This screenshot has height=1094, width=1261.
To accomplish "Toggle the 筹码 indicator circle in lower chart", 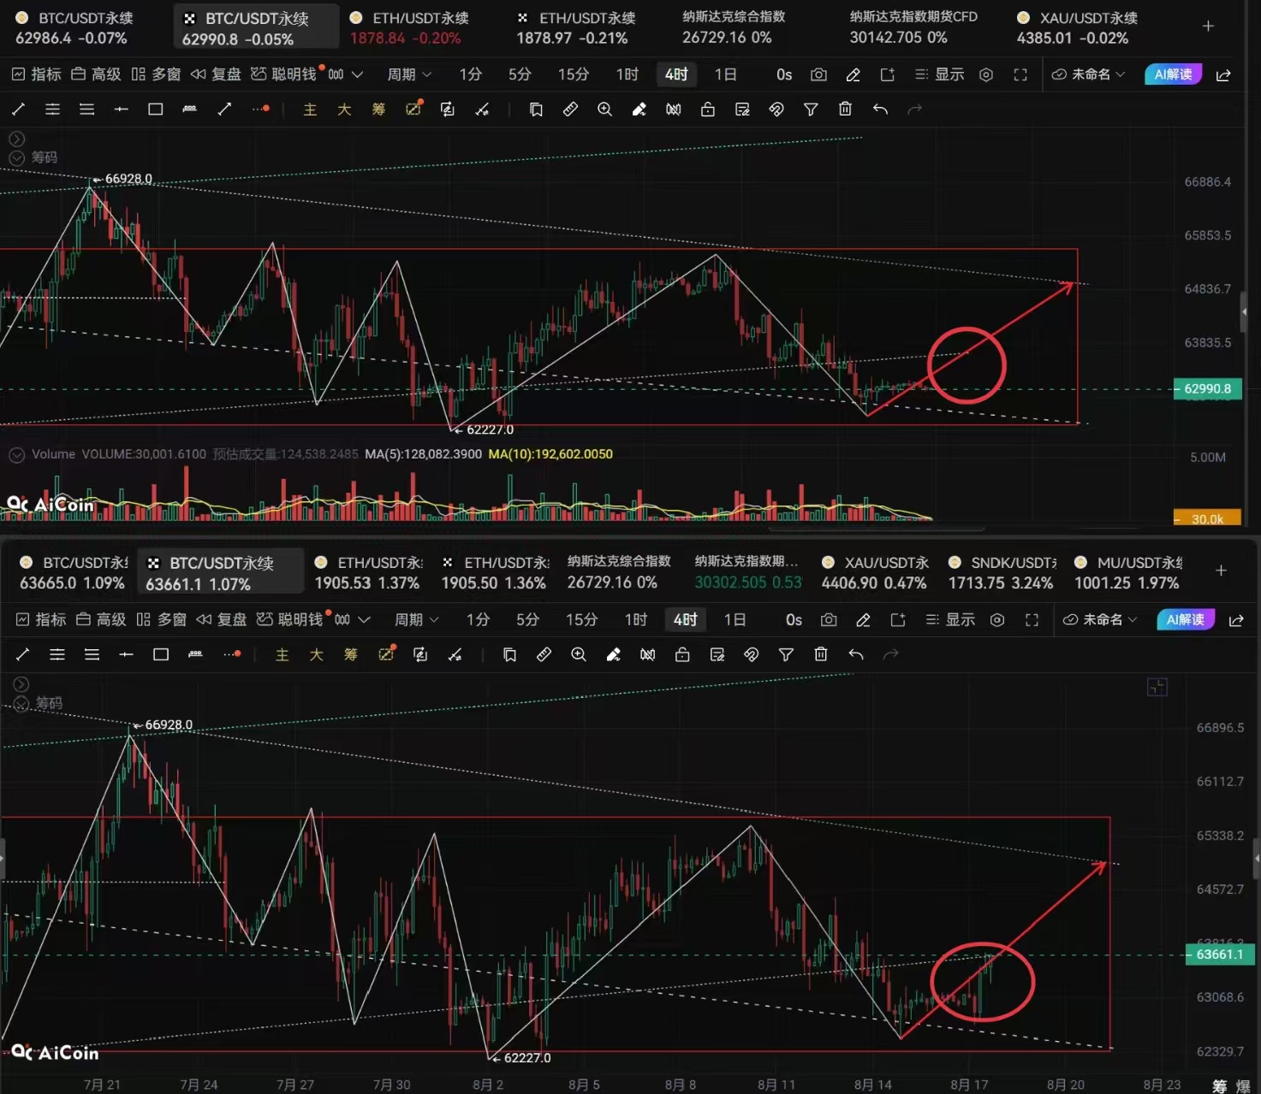I will click(21, 703).
